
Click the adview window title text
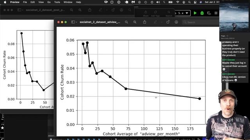tap(100, 22)
